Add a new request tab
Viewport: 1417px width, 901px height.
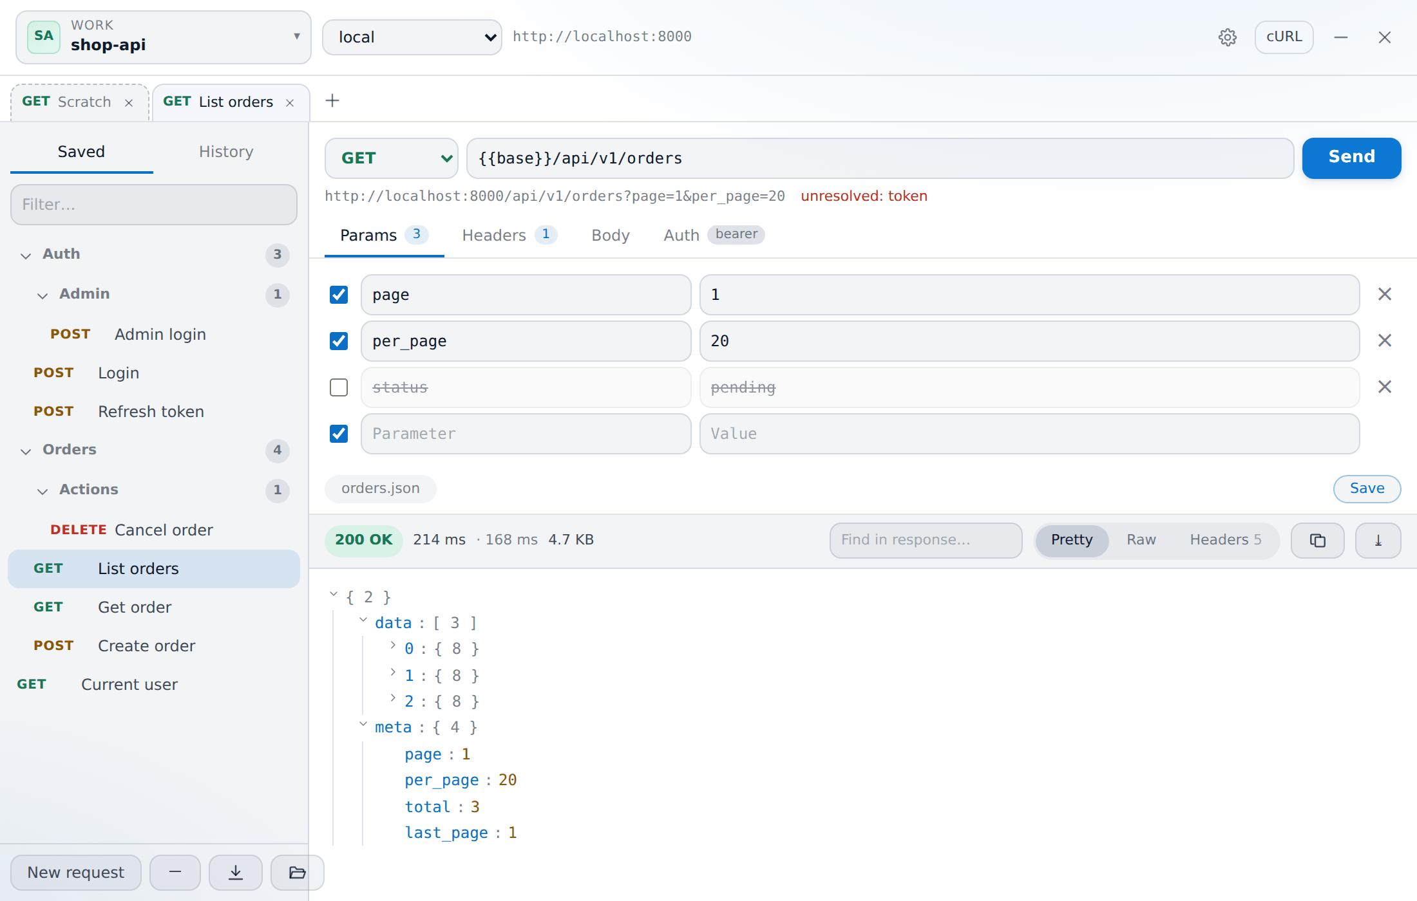coord(332,100)
